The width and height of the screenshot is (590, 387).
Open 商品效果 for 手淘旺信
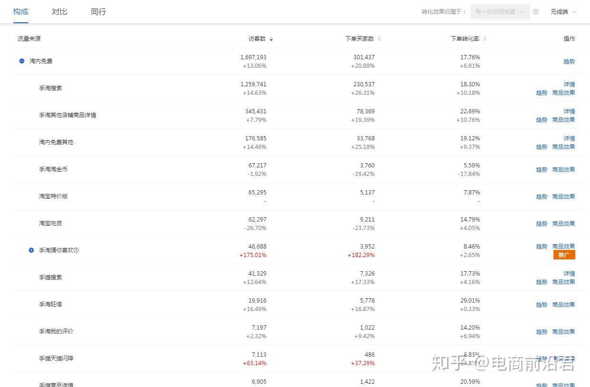[563, 305]
